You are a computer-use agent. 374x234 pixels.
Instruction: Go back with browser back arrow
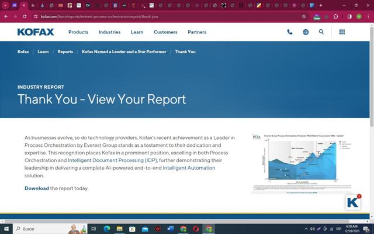[6, 16]
